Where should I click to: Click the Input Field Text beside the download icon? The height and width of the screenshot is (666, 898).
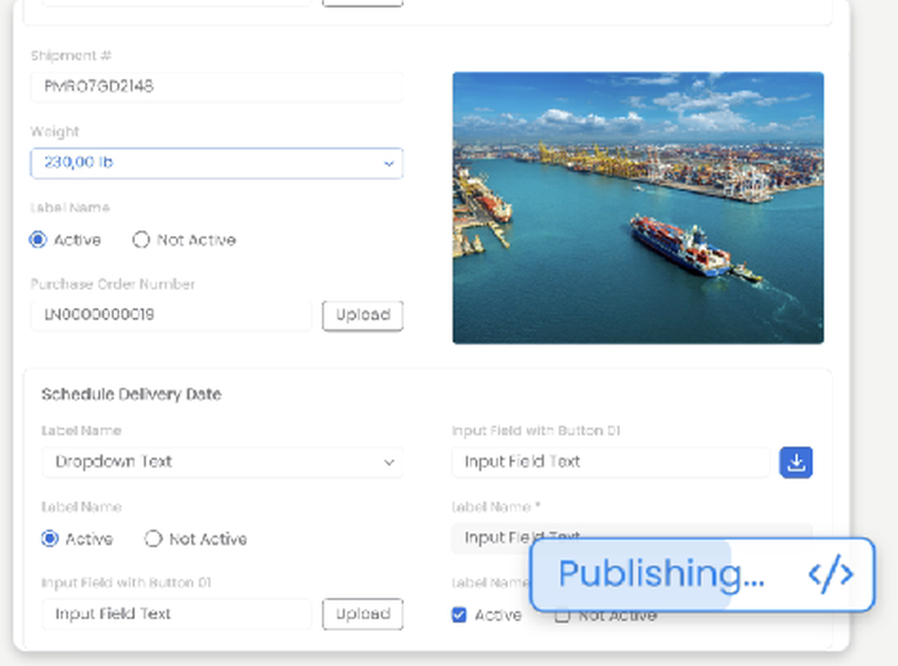[x=610, y=462]
